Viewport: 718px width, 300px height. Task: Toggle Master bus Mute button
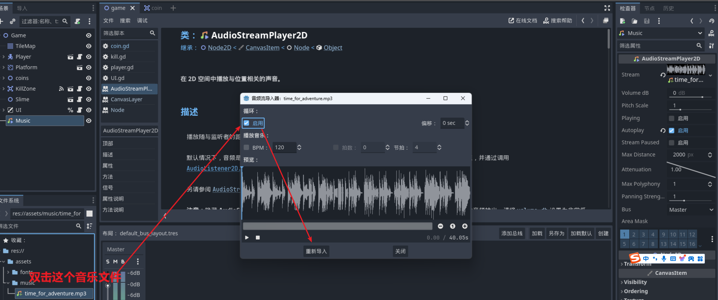click(115, 261)
